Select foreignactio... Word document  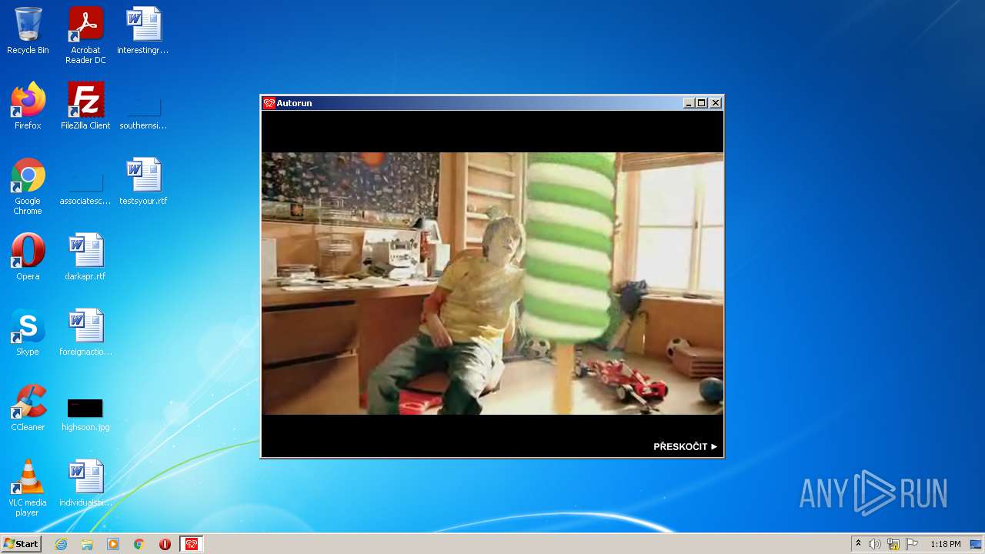(x=85, y=332)
